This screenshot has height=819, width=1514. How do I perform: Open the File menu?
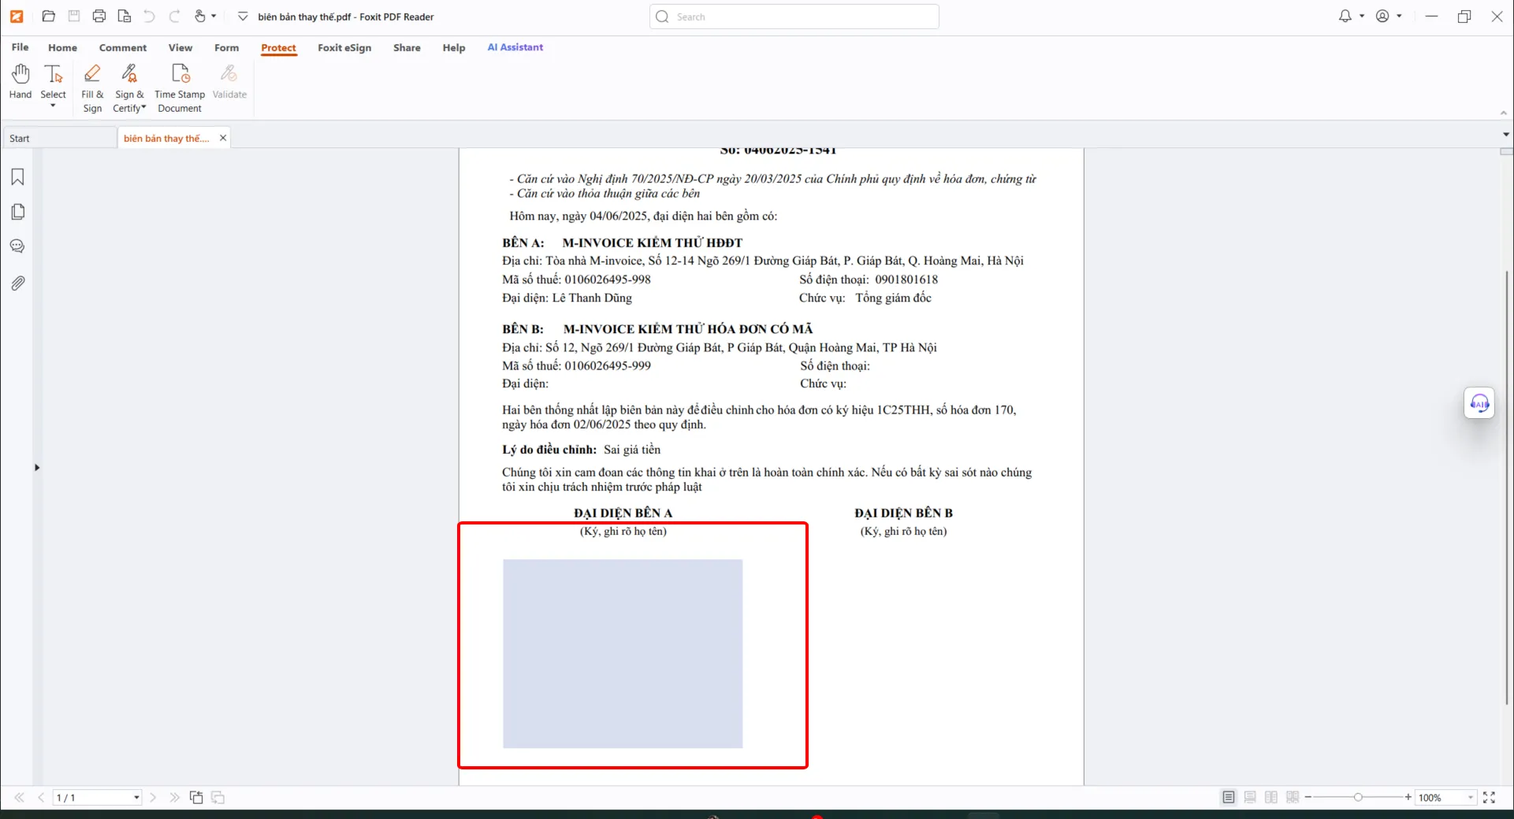[x=20, y=47]
